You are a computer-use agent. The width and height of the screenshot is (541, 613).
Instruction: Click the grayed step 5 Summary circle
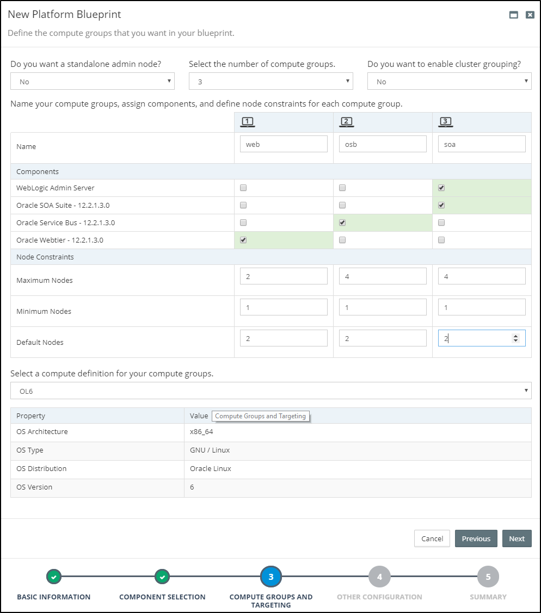point(488,576)
